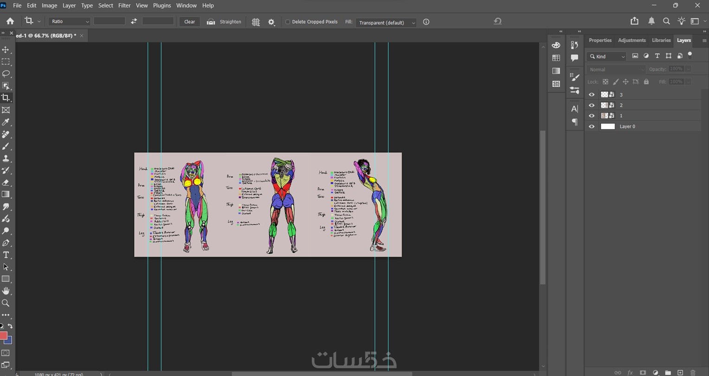
Task: Click the Straighten icon in options bar
Action: tap(211, 22)
